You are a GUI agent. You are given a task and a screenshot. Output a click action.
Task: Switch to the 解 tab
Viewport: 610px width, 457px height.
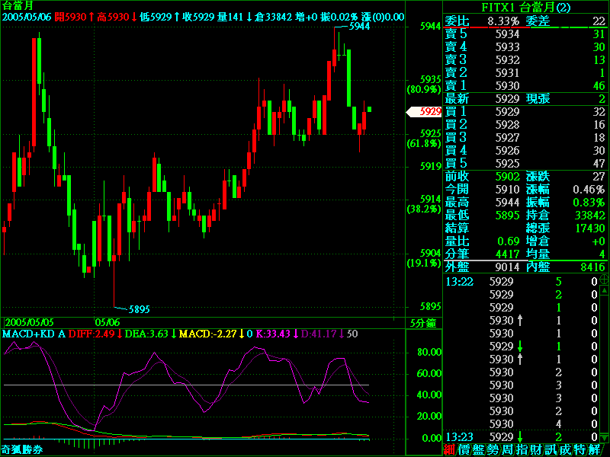coord(594,449)
